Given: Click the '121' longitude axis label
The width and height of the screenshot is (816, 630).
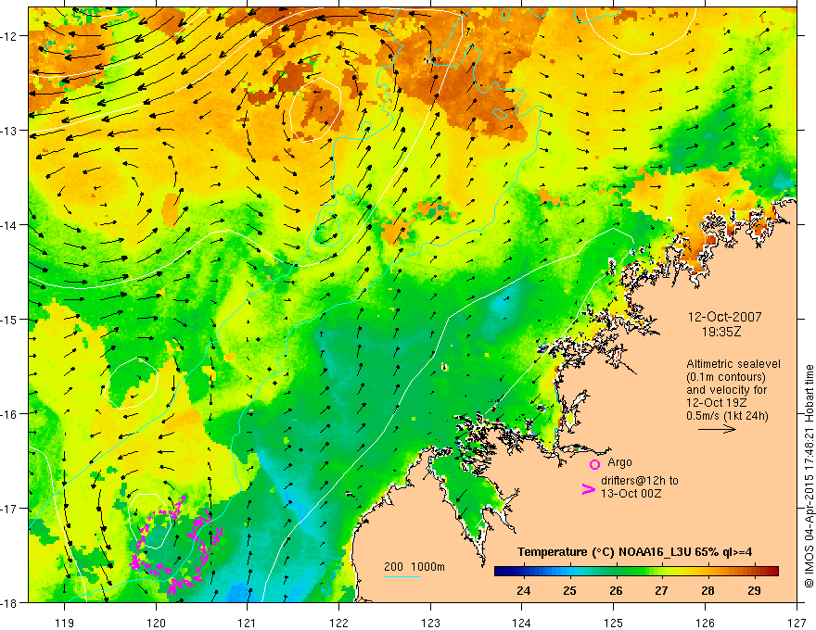Looking at the screenshot, I should [x=248, y=623].
